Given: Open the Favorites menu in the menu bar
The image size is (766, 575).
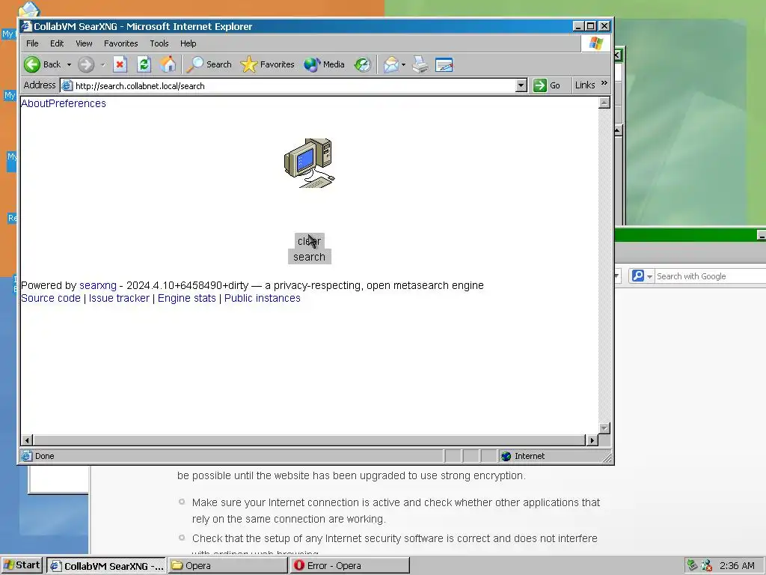Looking at the screenshot, I should point(120,43).
